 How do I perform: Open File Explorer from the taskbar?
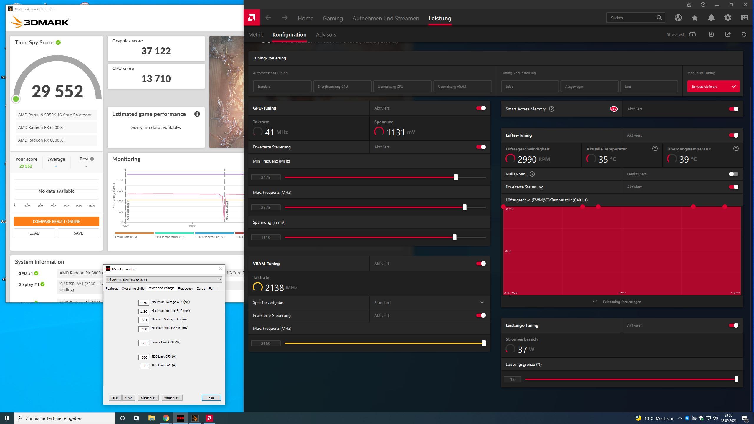click(x=151, y=418)
